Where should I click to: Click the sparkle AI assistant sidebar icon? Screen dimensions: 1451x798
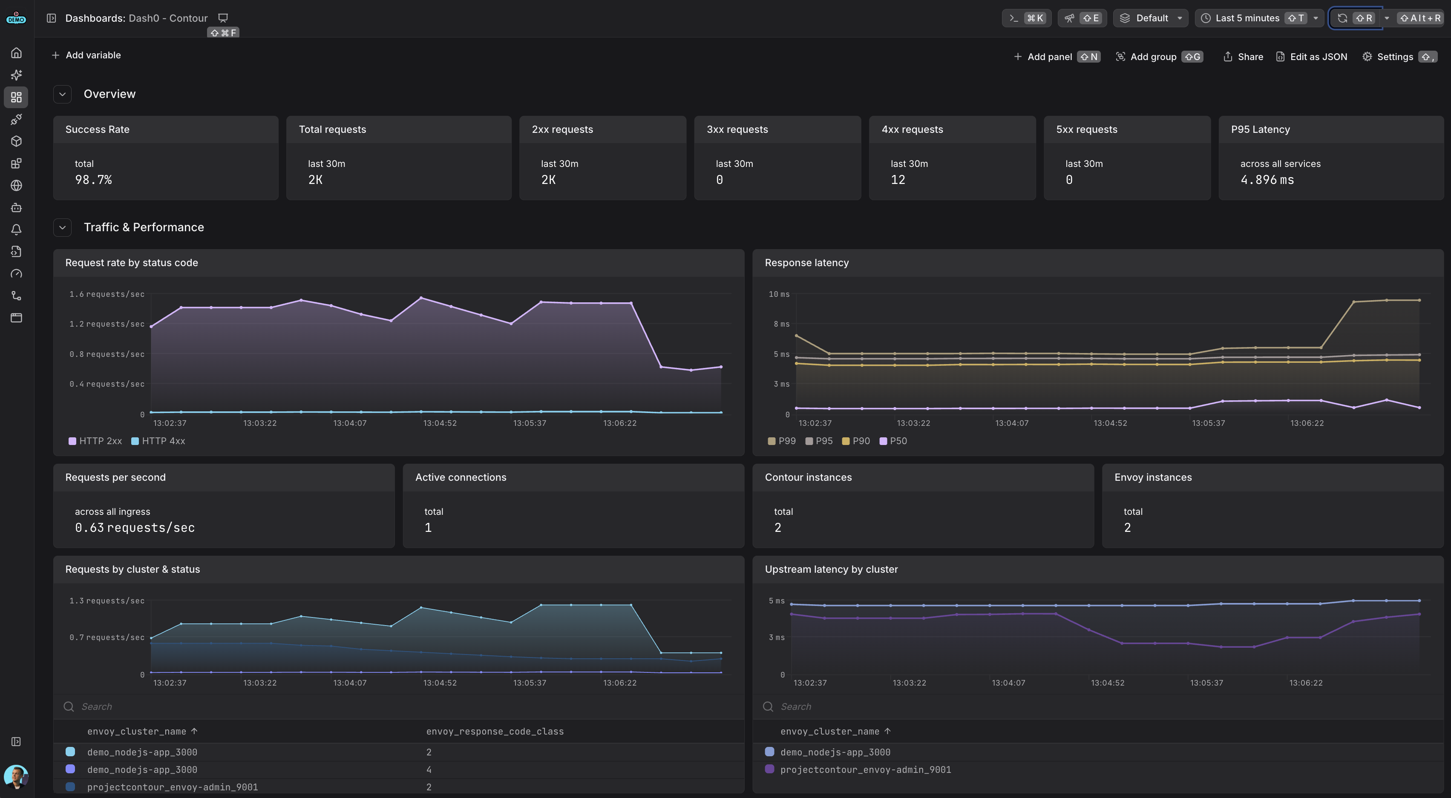pyautogui.click(x=16, y=75)
